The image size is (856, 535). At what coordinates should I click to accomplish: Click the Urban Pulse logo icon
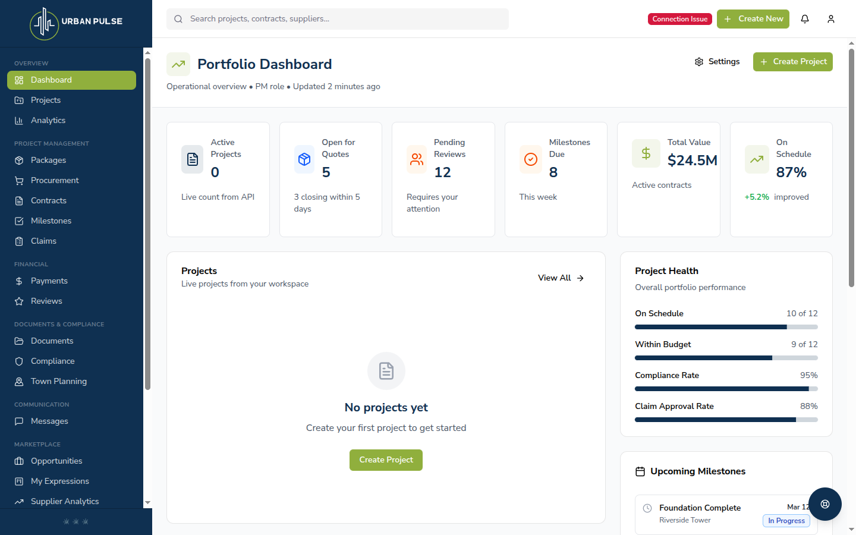(x=45, y=24)
